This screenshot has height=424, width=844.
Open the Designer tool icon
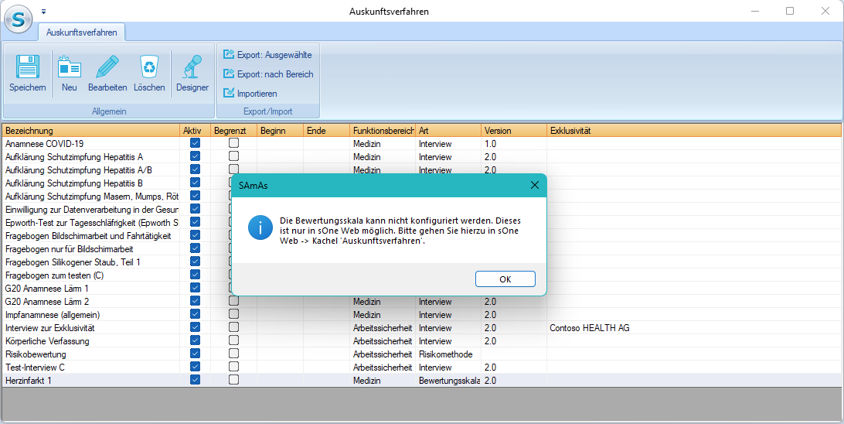click(192, 67)
